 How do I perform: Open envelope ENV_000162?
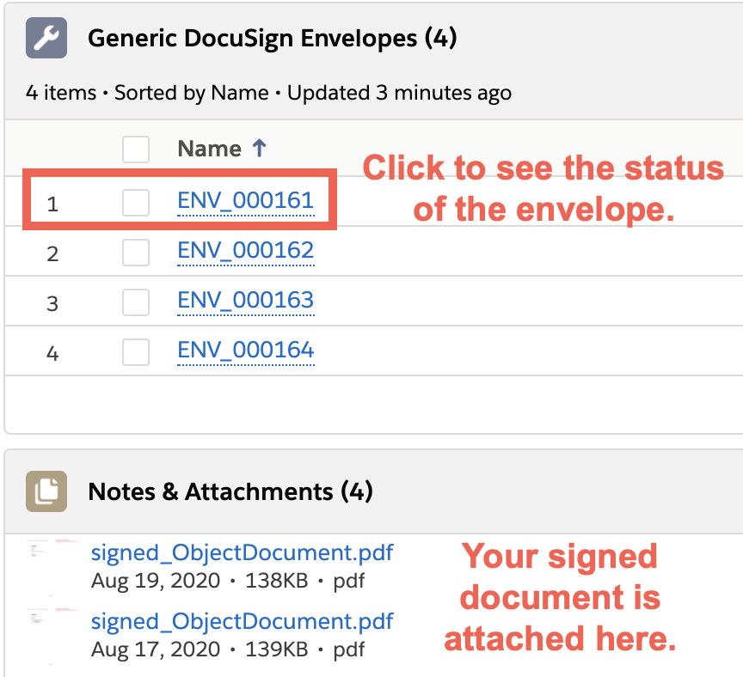[245, 251]
